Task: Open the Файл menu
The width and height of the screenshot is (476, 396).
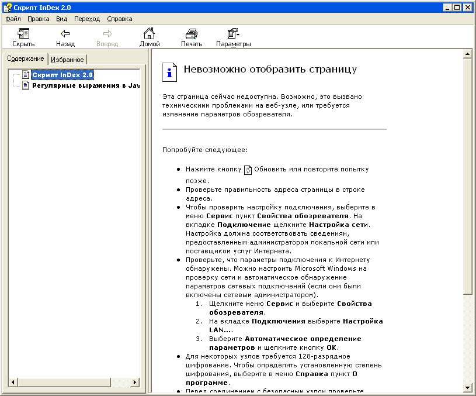Action: tap(13, 19)
